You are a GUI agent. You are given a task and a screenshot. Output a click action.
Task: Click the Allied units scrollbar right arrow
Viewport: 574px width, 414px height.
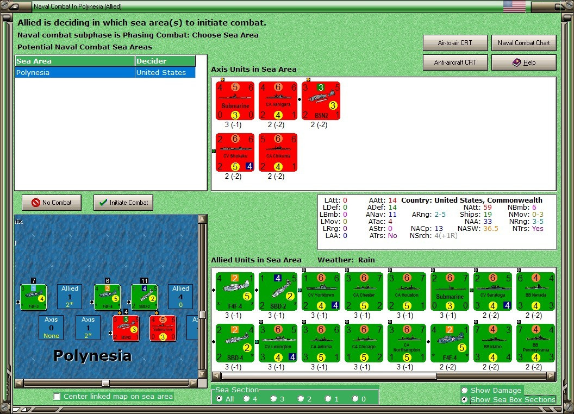point(551,376)
